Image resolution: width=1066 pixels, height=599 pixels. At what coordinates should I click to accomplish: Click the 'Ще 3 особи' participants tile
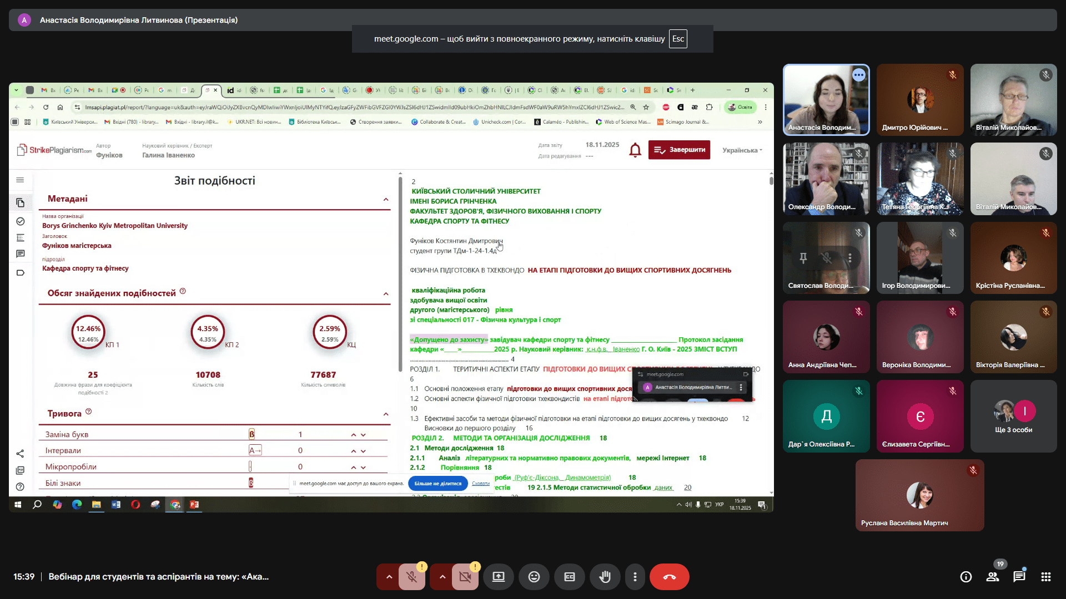pyautogui.click(x=1013, y=416)
